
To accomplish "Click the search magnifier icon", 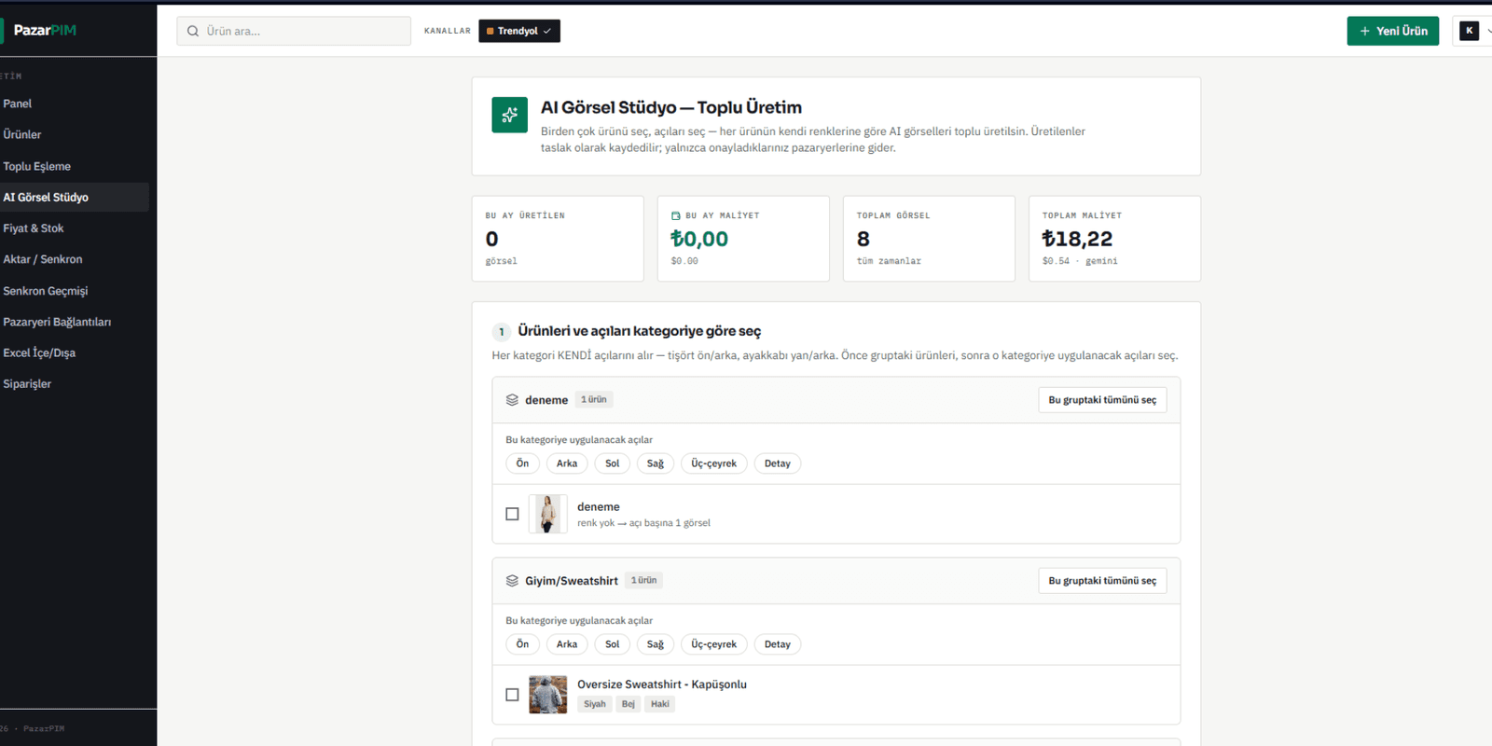I will (x=193, y=31).
